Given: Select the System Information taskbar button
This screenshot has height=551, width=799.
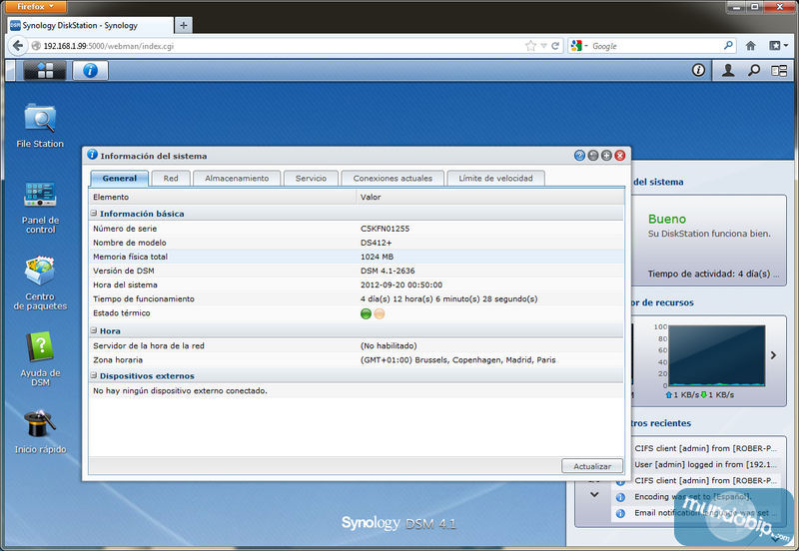Looking at the screenshot, I should 90,70.
